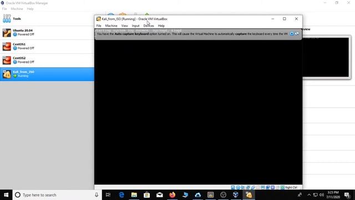Click the CentOS2 OS icon

point(7,61)
